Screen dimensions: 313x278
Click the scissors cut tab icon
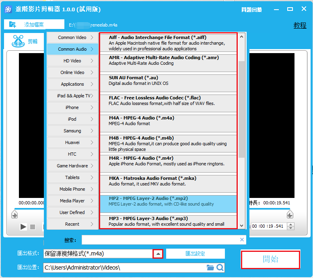[18, 41]
